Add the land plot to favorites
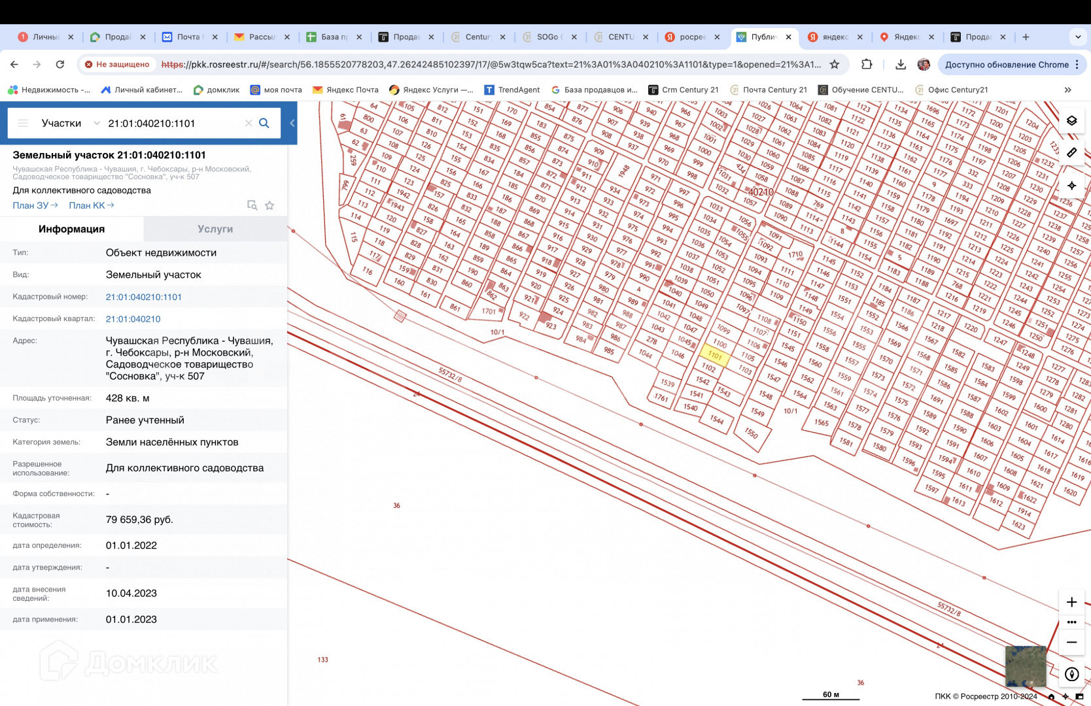This screenshot has height=706, width=1091. [x=269, y=206]
